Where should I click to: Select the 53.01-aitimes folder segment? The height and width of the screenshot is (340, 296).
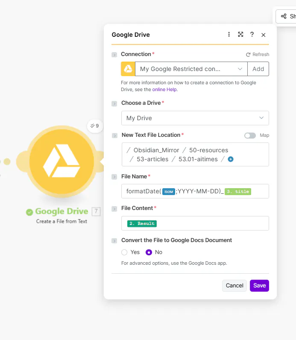(x=198, y=159)
